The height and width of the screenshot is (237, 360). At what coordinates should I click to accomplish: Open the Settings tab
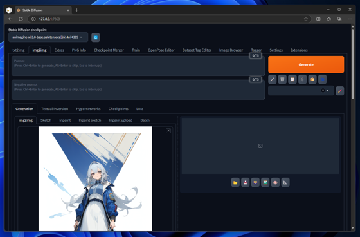pos(276,50)
